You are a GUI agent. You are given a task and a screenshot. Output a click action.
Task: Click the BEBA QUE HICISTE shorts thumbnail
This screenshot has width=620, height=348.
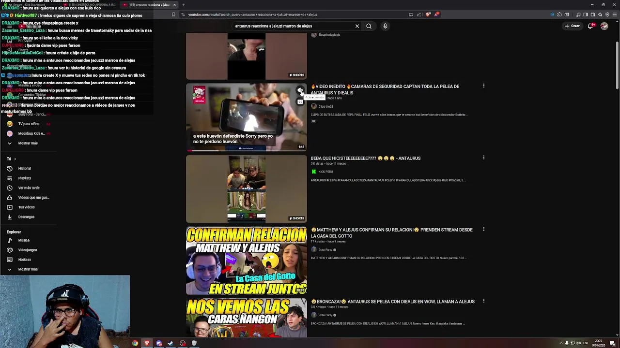coord(247,189)
